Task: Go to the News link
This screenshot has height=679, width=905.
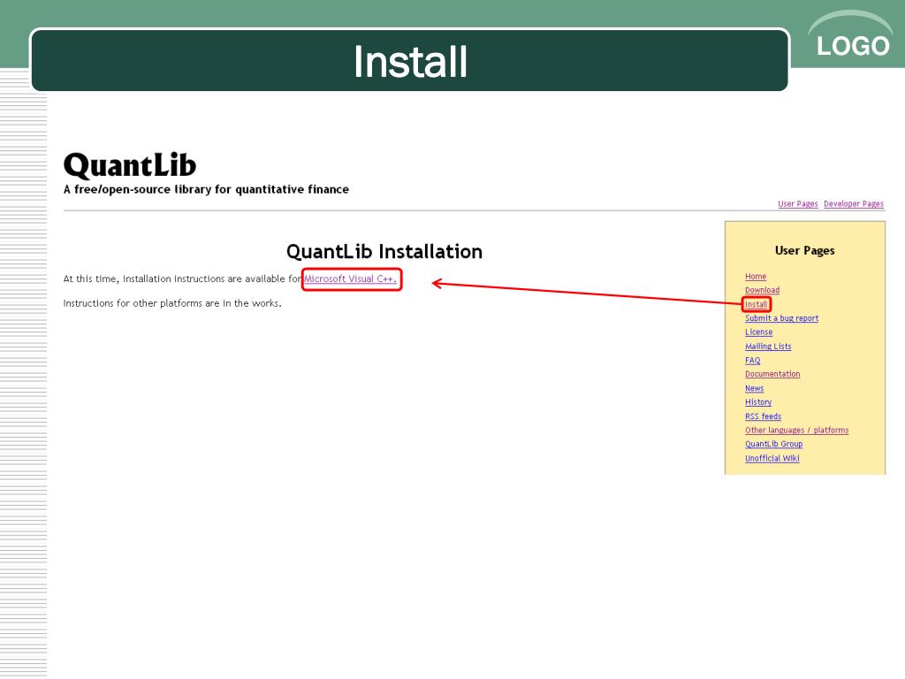Action: 755,389
